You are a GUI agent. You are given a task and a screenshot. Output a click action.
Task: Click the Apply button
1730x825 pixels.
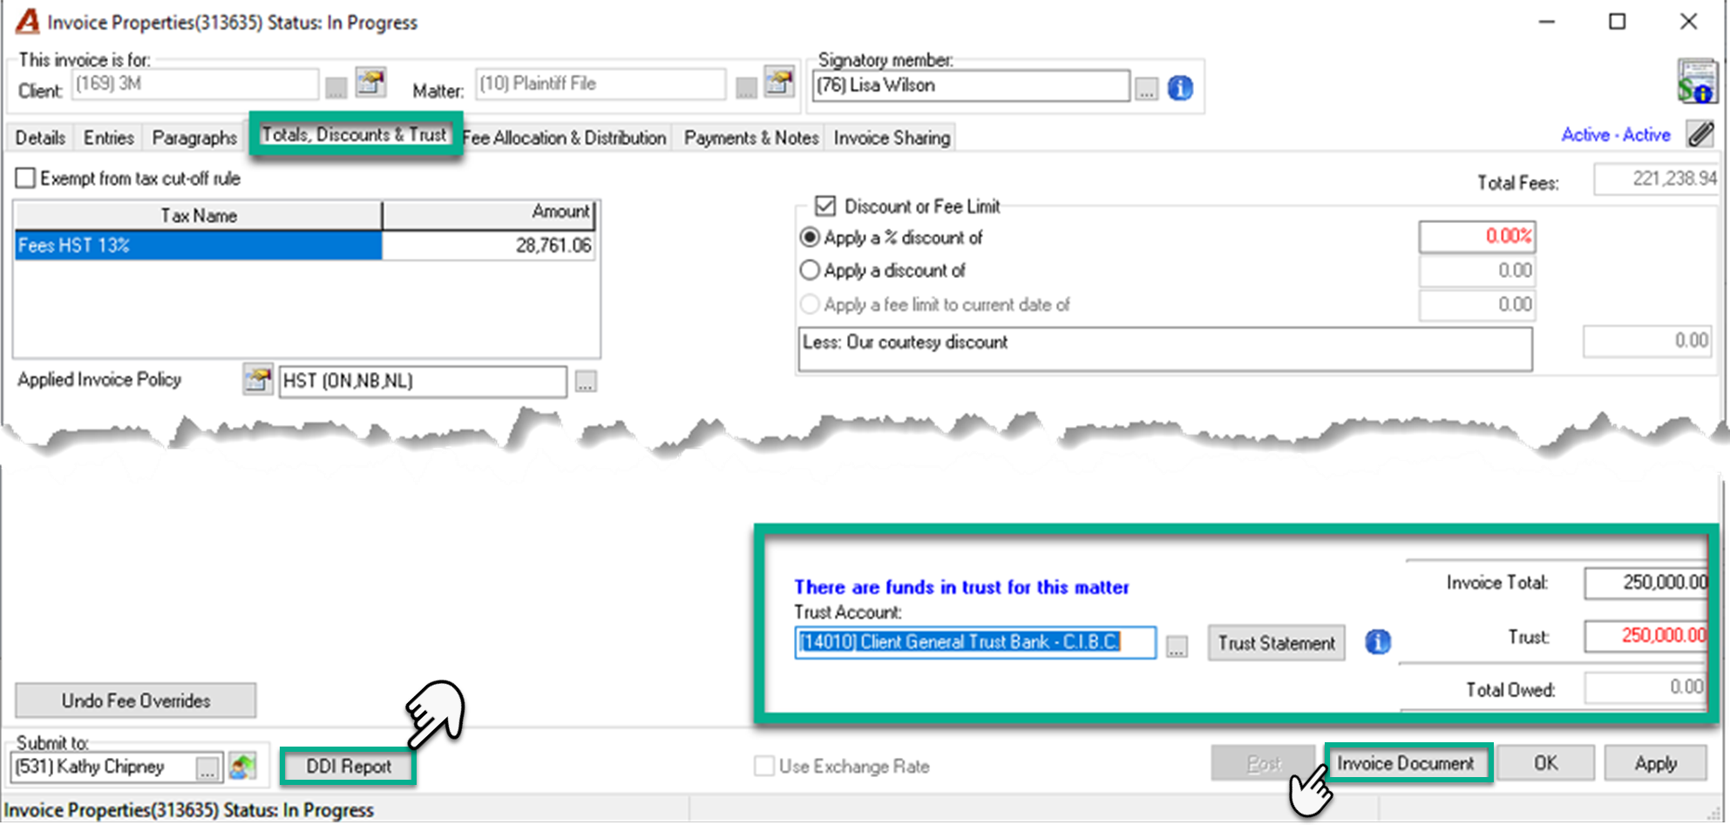click(1656, 763)
